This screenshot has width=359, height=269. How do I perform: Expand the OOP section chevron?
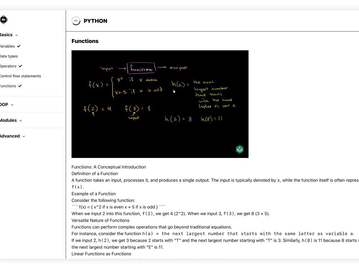(12, 105)
